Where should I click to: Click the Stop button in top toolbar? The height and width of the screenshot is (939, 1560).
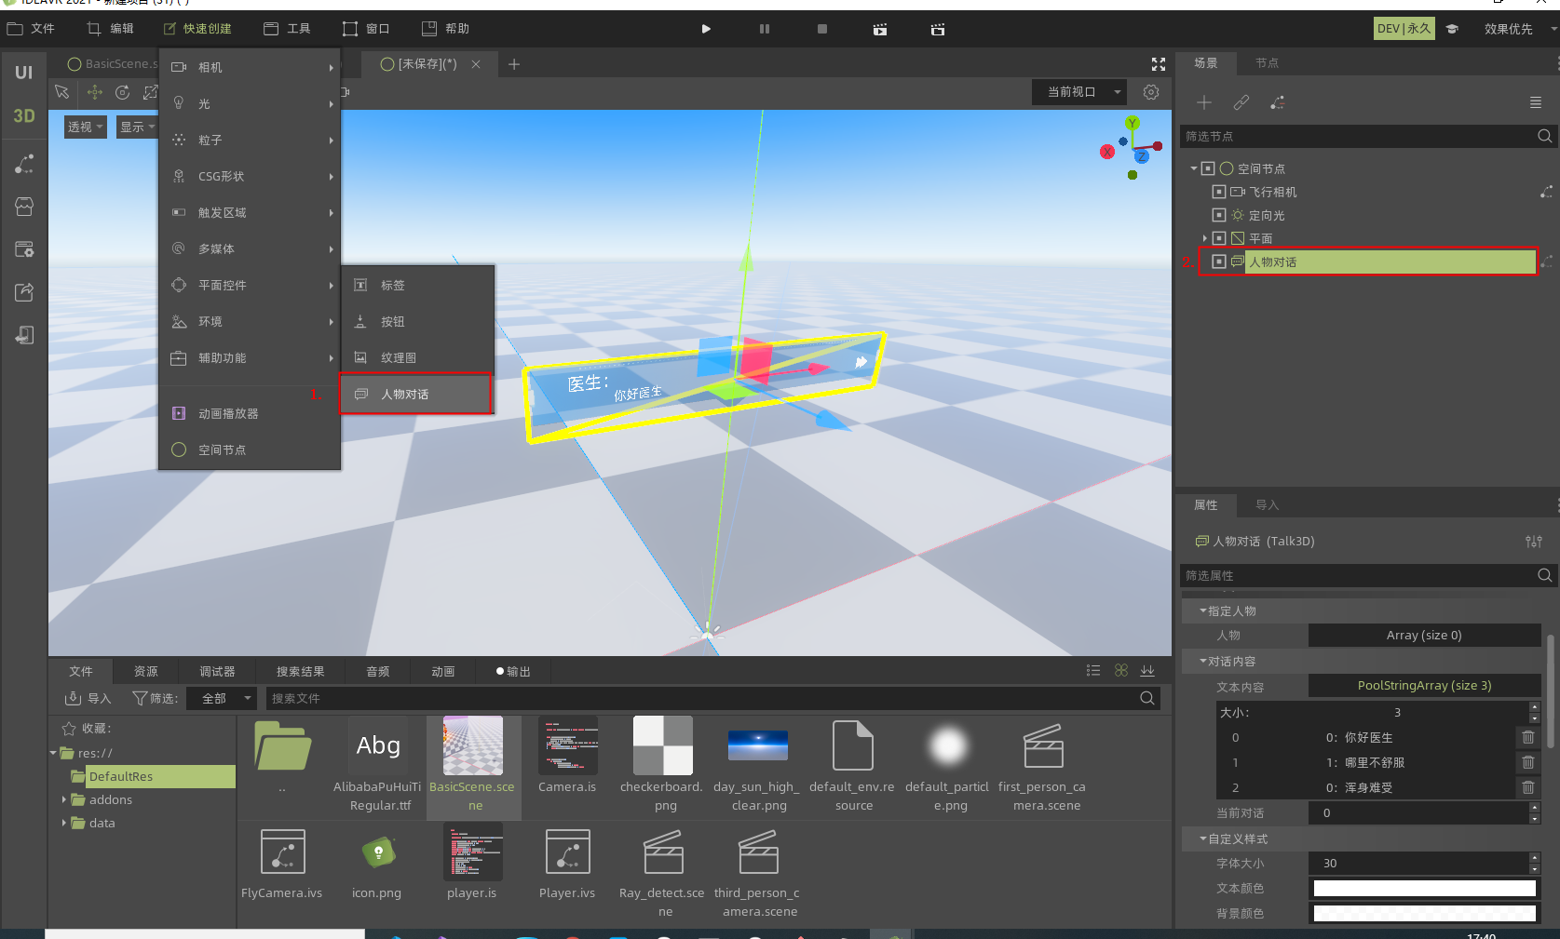tap(822, 29)
